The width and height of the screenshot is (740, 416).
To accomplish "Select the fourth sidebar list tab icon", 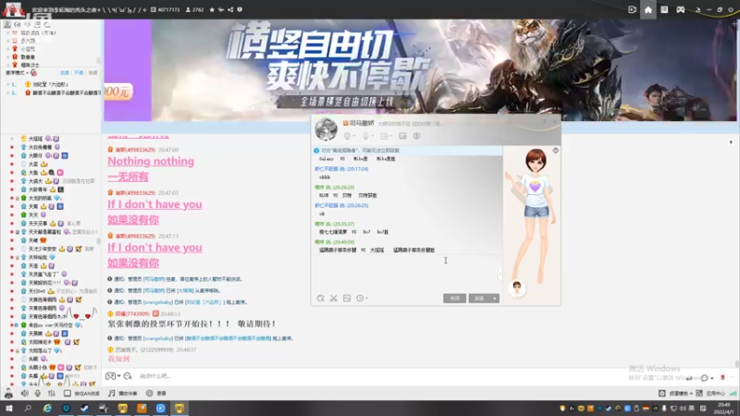I will coord(37,25).
